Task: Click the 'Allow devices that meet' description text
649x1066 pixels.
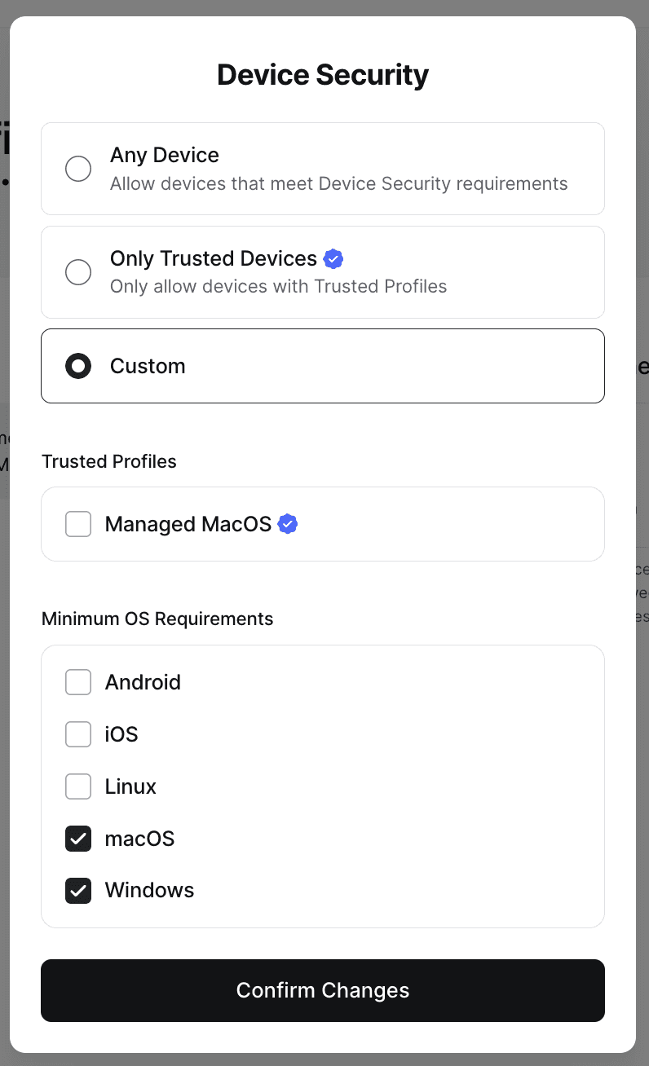Action: (x=338, y=183)
